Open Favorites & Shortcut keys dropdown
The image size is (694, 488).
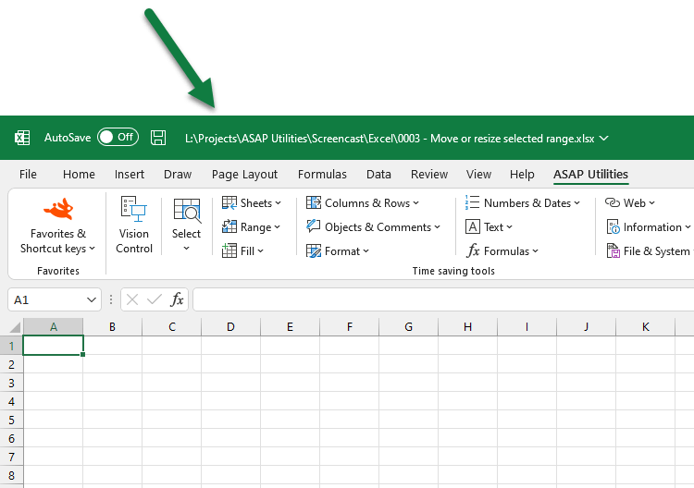[57, 241]
